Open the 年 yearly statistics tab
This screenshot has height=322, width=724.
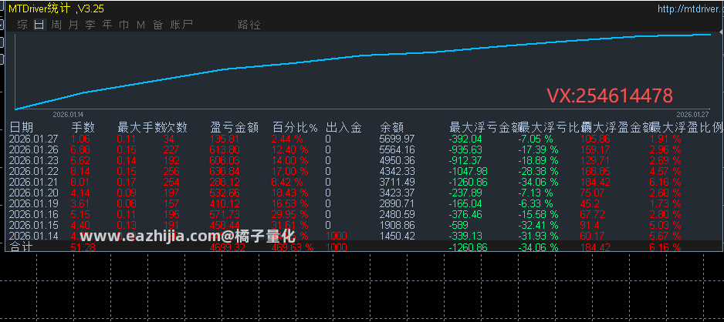click(x=107, y=25)
